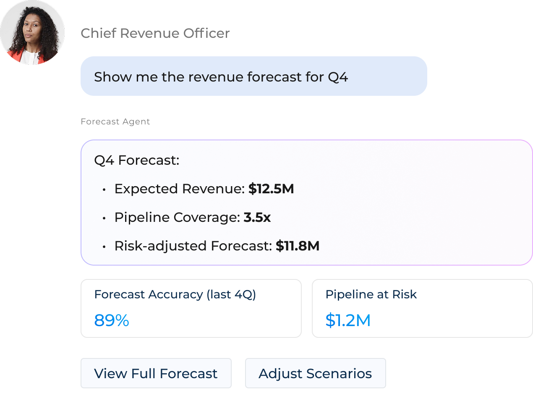Open the View Full Forecast button

(156, 373)
